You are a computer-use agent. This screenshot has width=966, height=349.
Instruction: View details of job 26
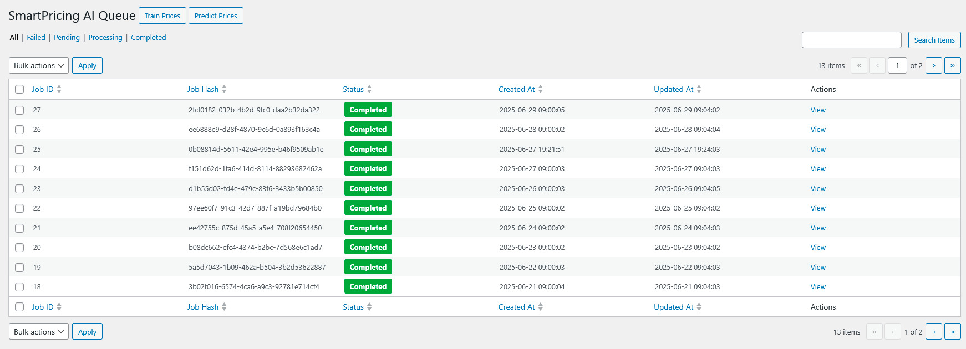[x=818, y=129]
